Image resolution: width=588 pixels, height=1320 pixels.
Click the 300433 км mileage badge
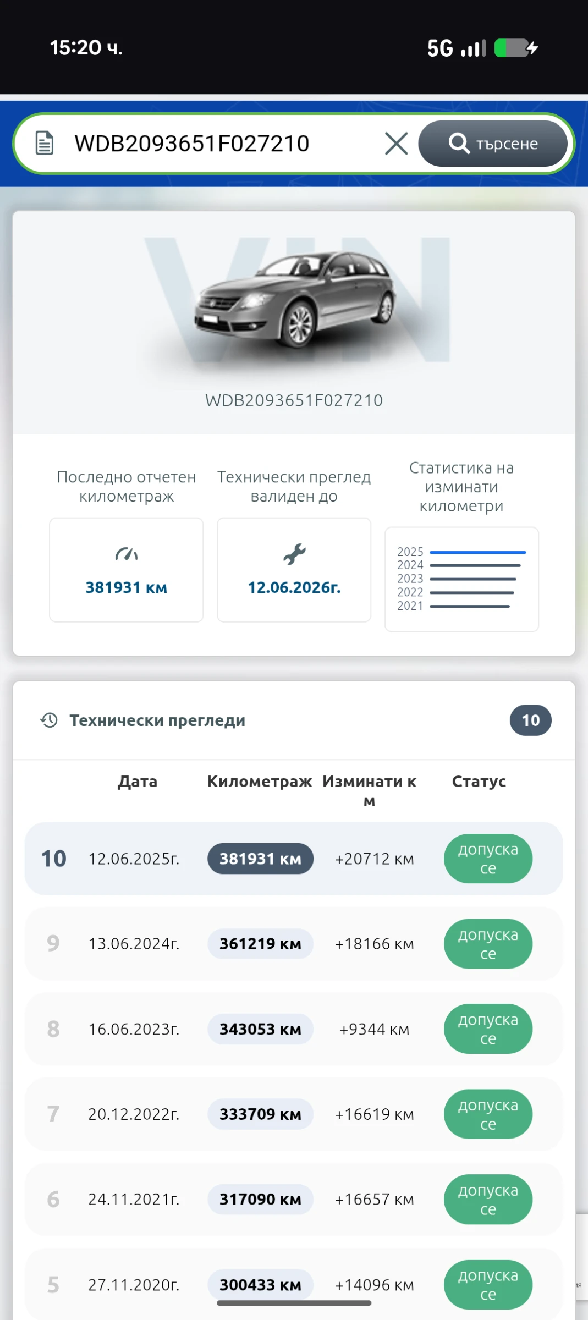point(260,1285)
